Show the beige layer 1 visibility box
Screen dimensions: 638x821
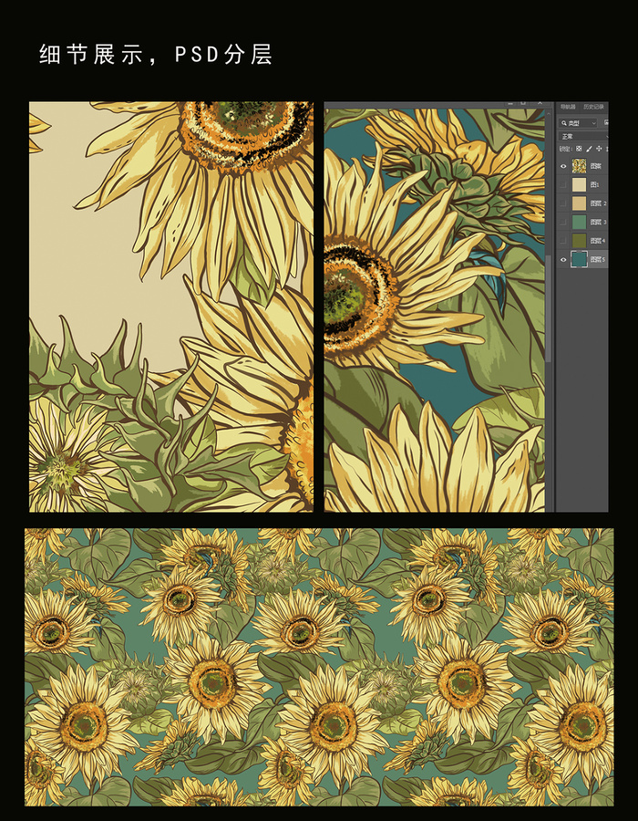563,184
